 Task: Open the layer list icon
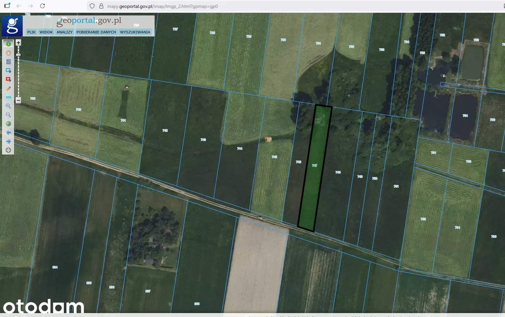[x=9, y=62]
